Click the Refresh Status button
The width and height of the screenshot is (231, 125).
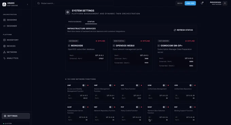[x=183, y=30]
